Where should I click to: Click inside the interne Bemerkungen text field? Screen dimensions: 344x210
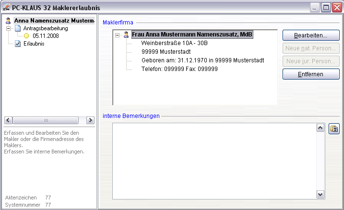(214, 161)
